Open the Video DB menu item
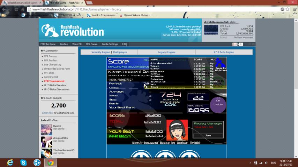 [x=77, y=44]
